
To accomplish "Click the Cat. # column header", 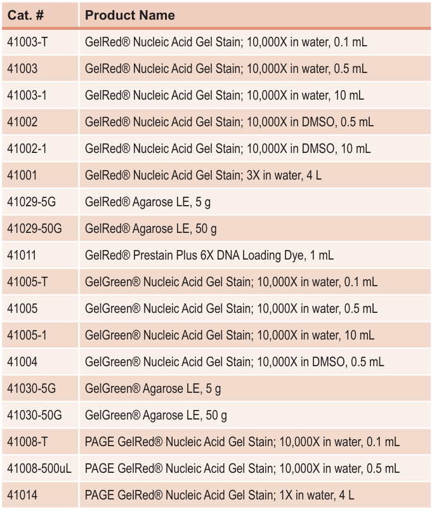I will [x=25, y=15].
